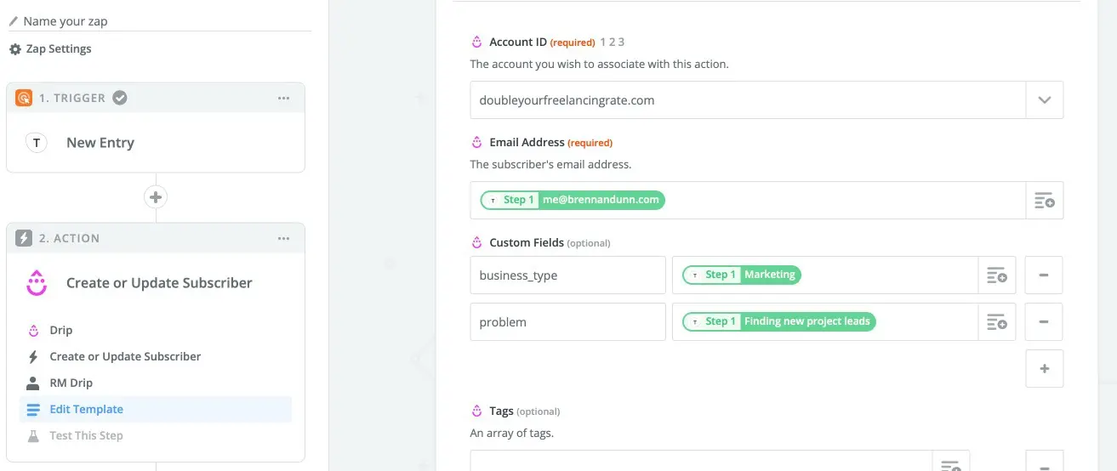Click the Drip icon next to Email Address label

pos(477,142)
